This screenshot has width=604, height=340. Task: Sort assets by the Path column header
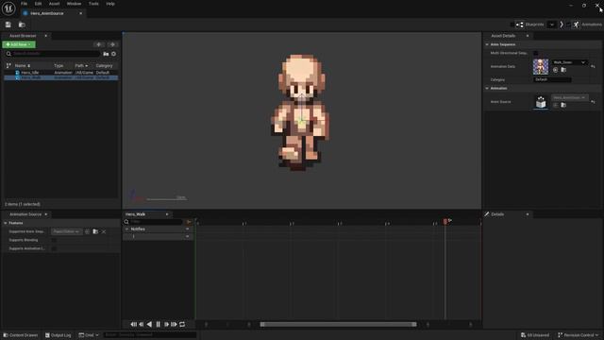coord(81,65)
